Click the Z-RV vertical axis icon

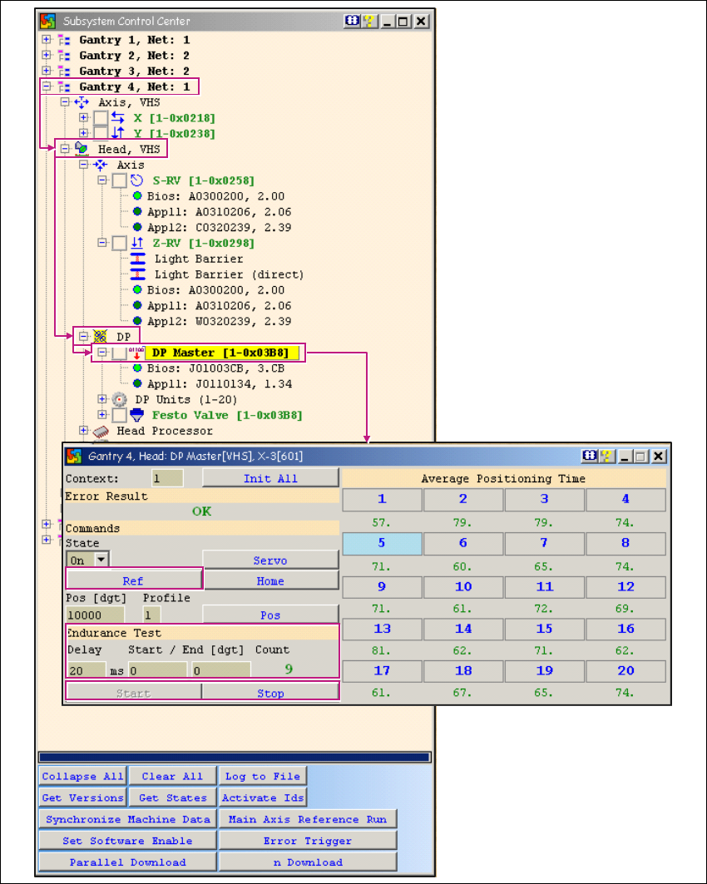pos(137,243)
